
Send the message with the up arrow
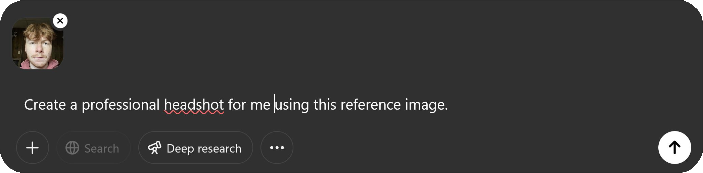point(674,148)
